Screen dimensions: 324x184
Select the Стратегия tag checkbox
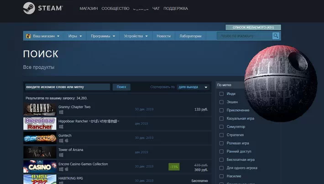pyautogui.click(x=221, y=135)
